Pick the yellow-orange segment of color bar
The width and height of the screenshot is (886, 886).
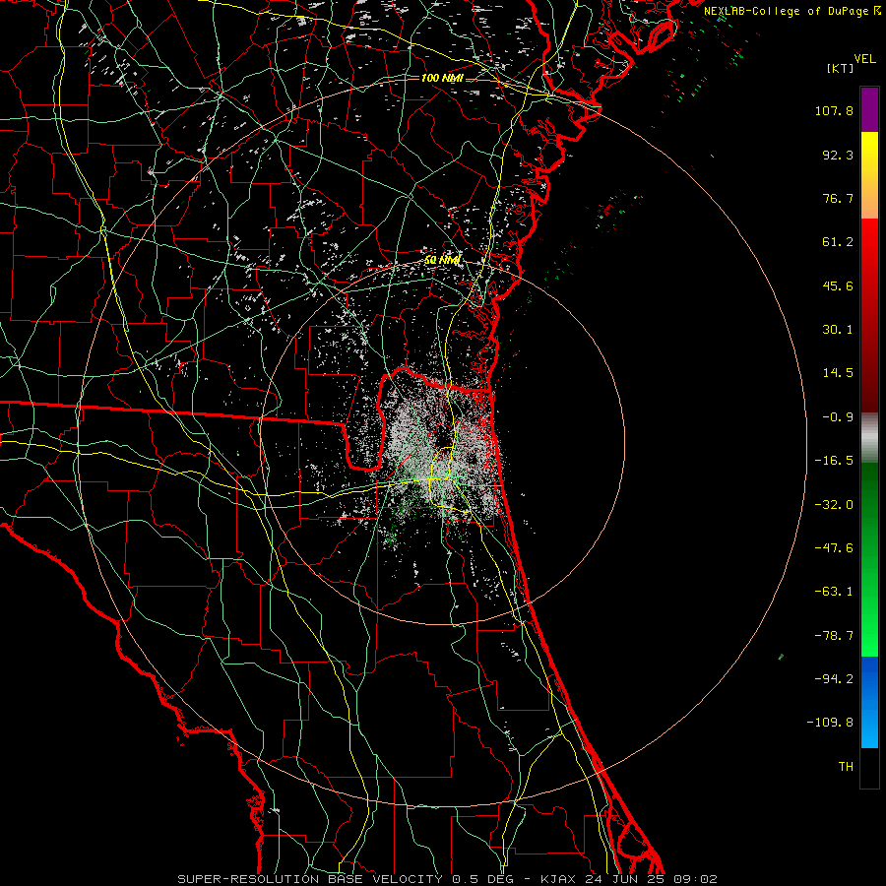tap(869, 175)
